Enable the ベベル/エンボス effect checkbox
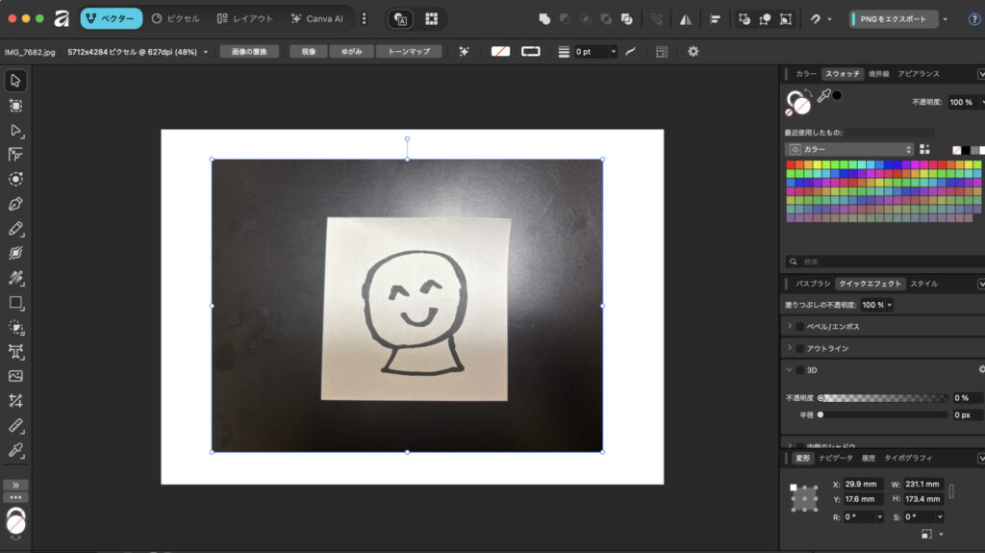985x553 pixels. tap(799, 327)
